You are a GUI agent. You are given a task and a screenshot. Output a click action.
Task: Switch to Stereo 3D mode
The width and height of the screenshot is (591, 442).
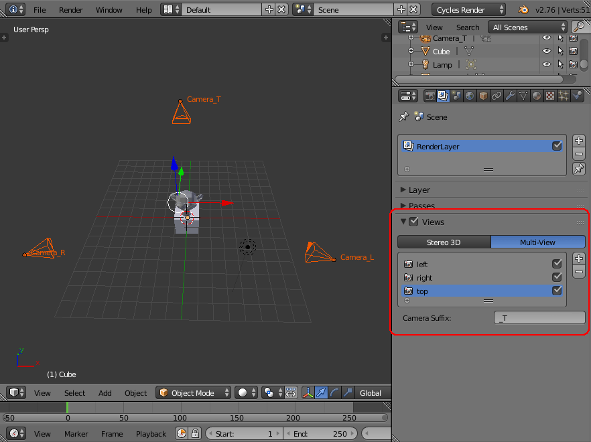[x=444, y=242]
